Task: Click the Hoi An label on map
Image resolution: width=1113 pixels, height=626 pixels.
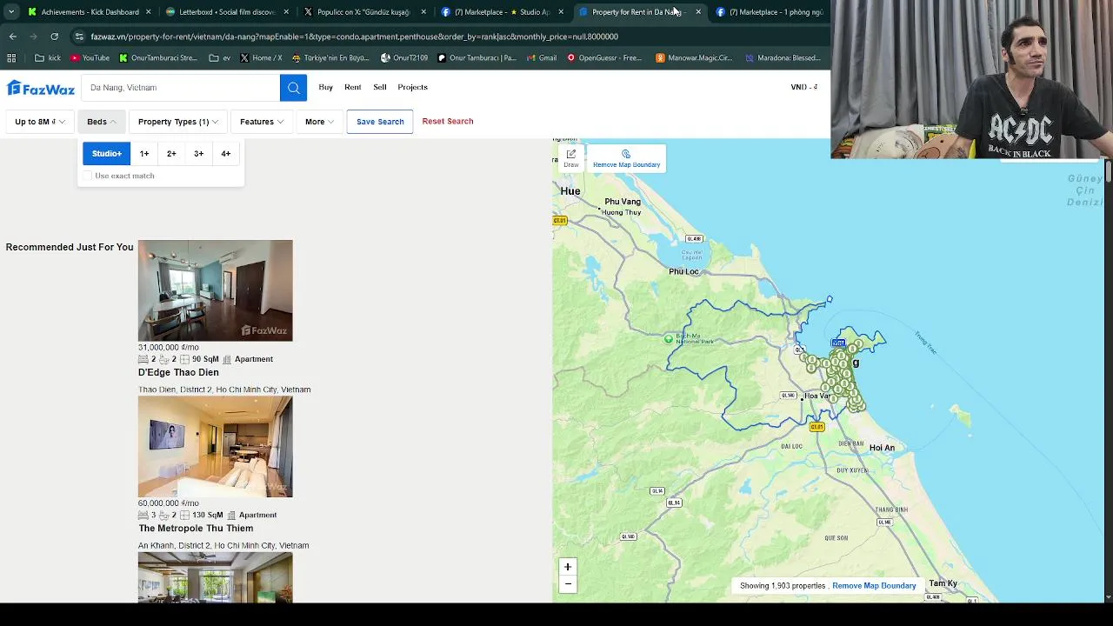Action: [x=882, y=448]
